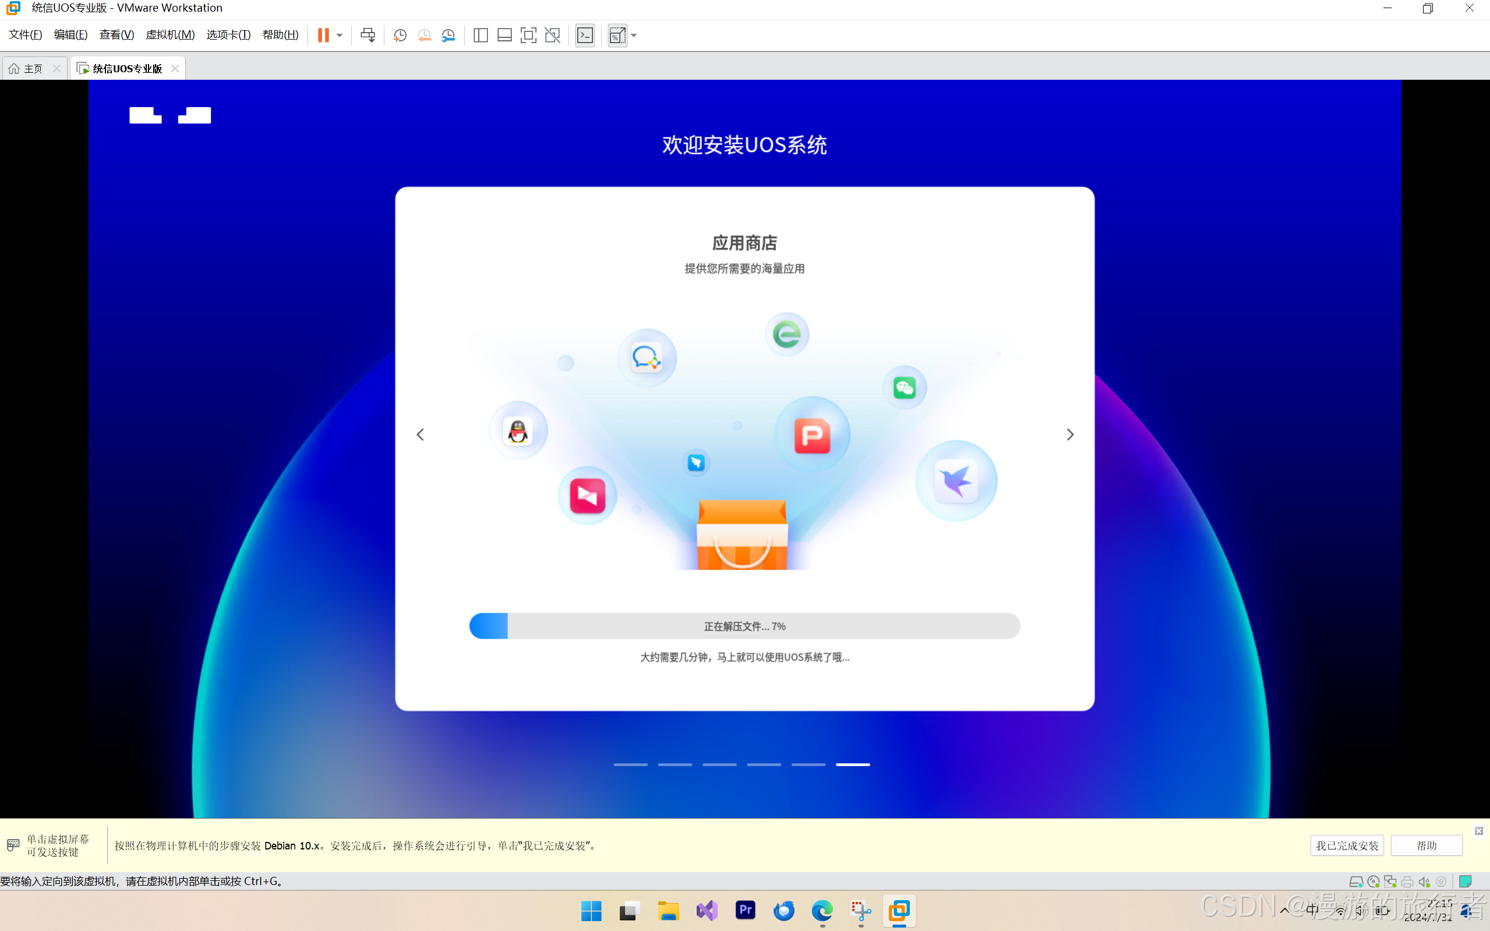Image resolution: width=1490 pixels, height=931 pixels.
Task: Jump to the second slide indicator
Action: tap(675, 764)
